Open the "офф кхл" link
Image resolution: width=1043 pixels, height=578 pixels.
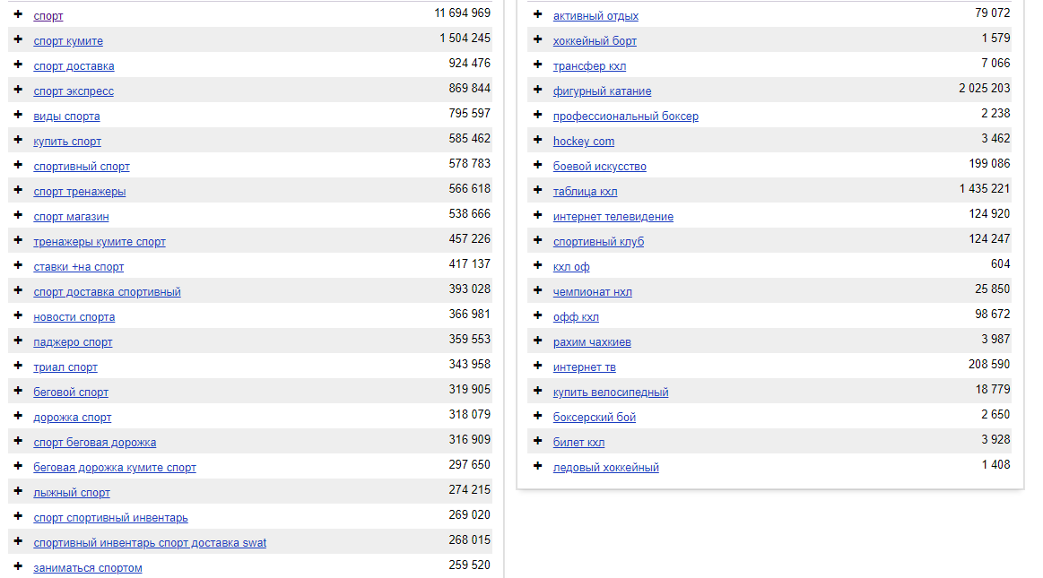pyautogui.click(x=576, y=317)
